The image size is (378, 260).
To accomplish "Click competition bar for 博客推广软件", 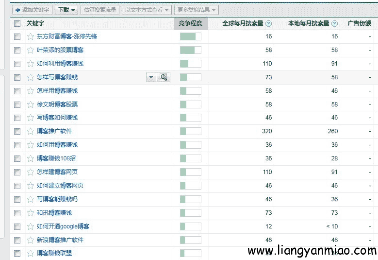I will tap(190, 131).
